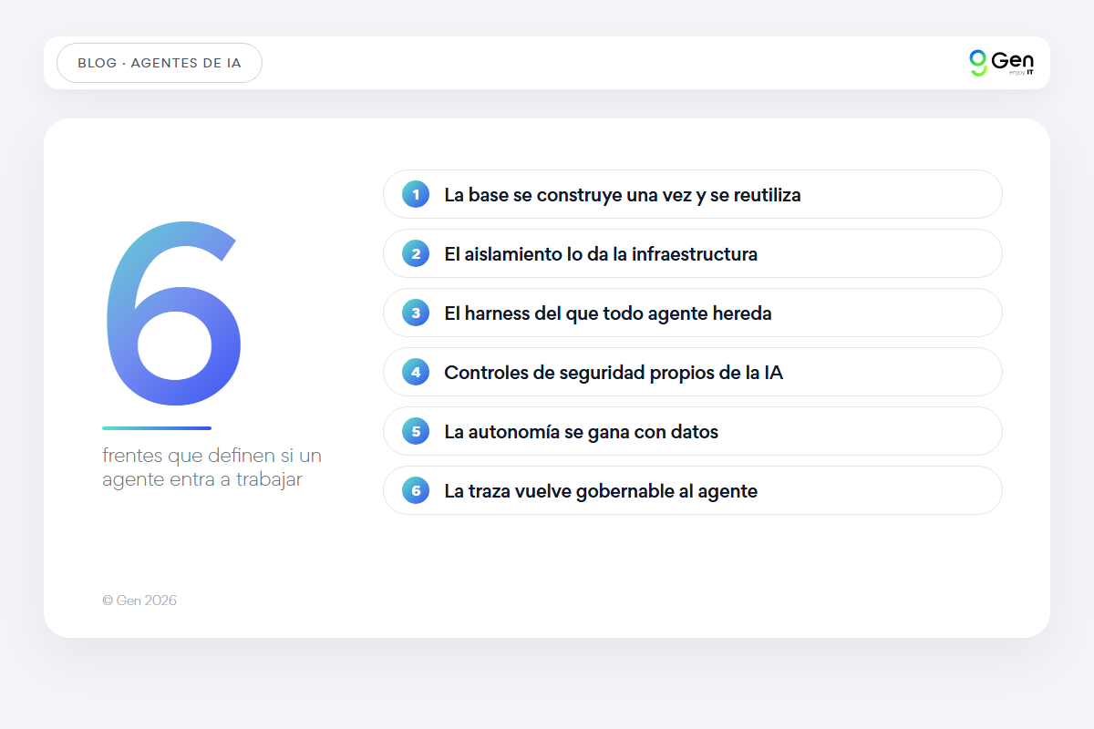Select 'El aislamiento lo da la infraestructura'

pos(693,253)
